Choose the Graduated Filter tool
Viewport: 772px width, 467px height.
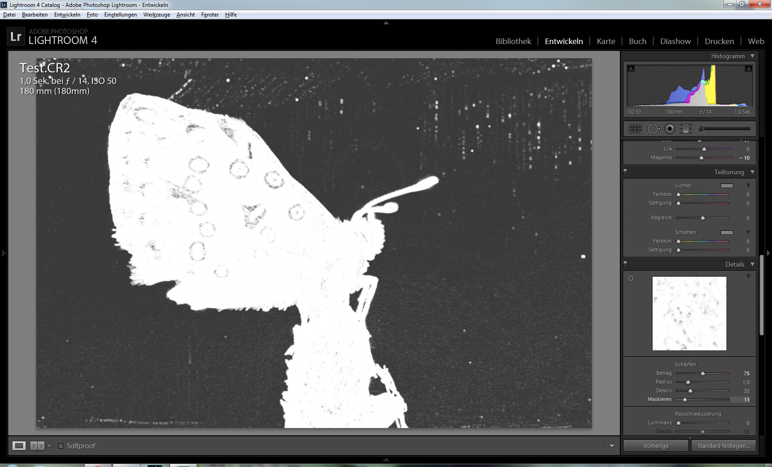click(686, 129)
